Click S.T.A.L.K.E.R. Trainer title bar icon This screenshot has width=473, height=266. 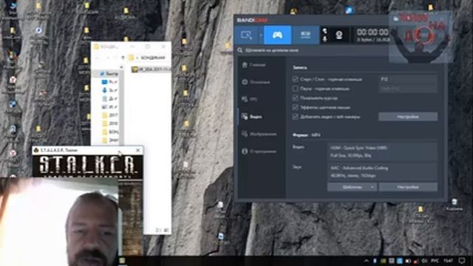tap(36, 150)
